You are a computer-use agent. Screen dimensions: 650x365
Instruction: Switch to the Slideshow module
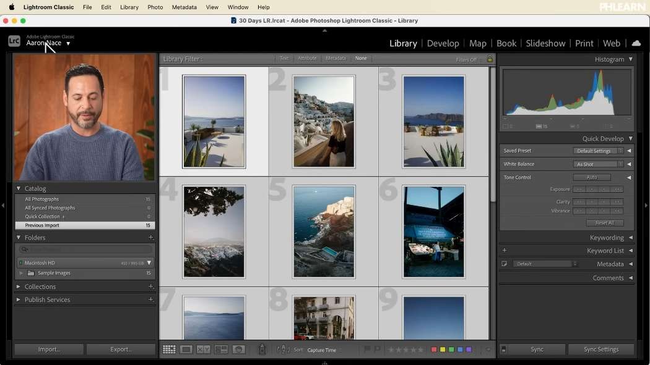545,43
